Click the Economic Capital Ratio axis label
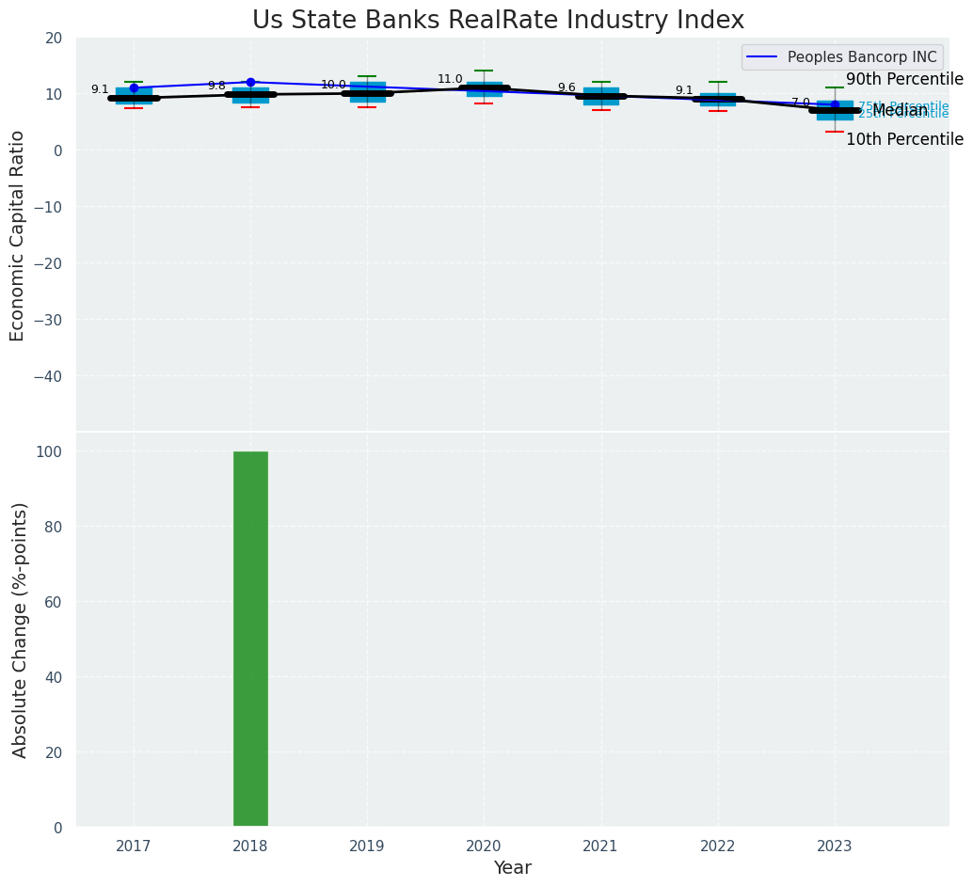Viewport: 973px width, 886px height. [18, 235]
